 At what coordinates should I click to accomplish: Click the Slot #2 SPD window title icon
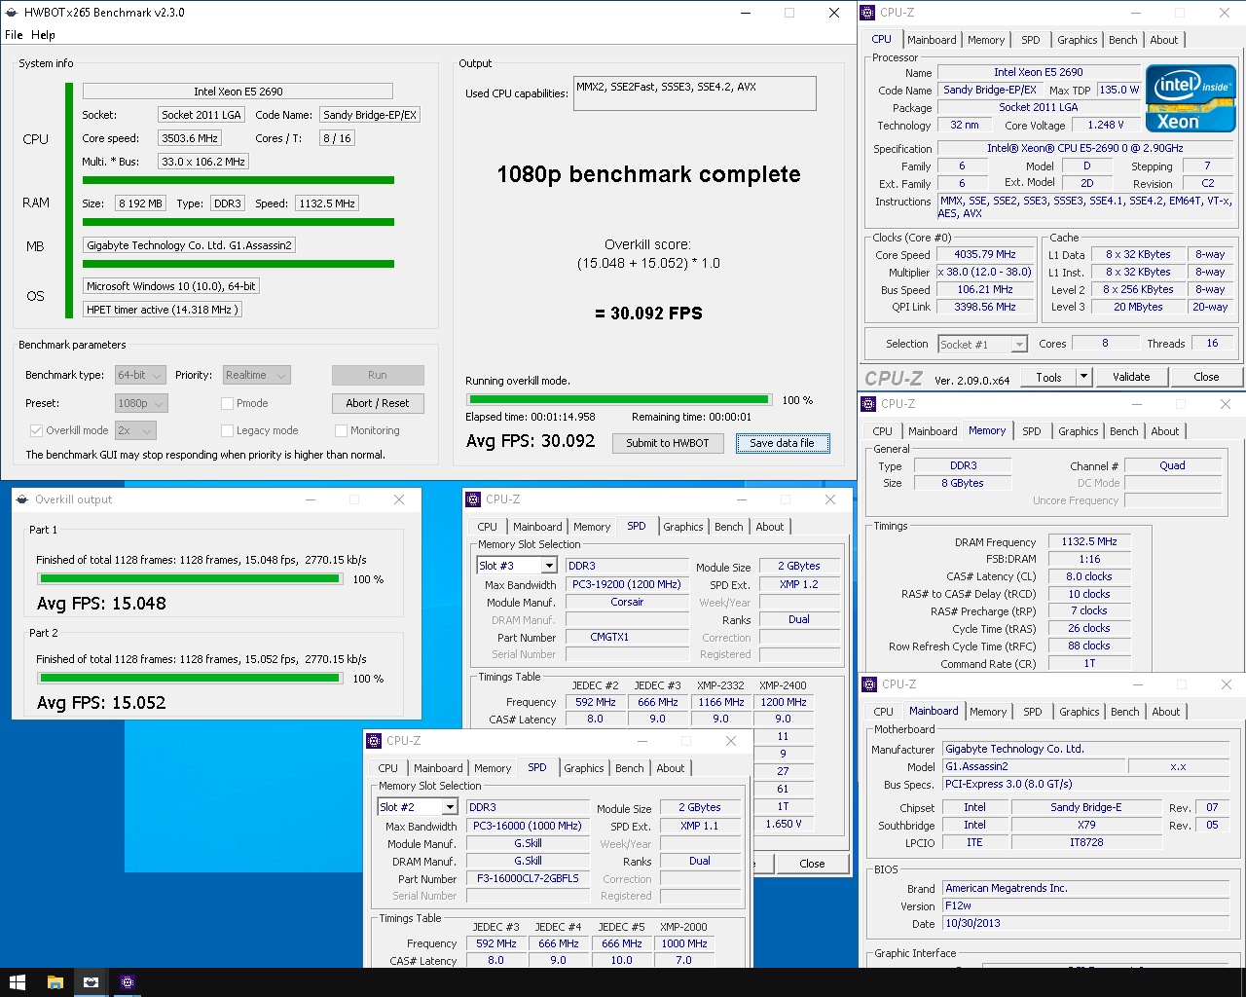[x=374, y=741]
